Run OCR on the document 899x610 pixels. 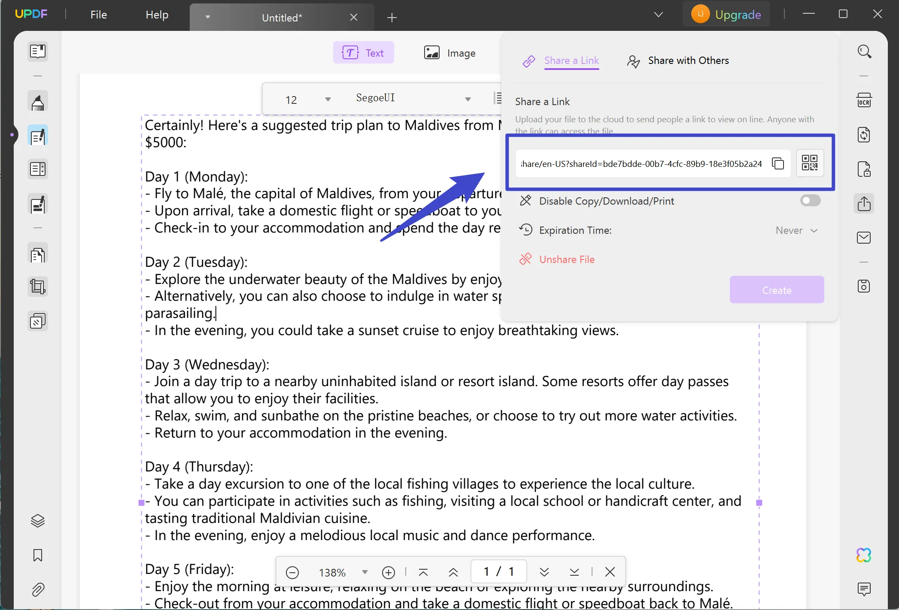(x=865, y=100)
